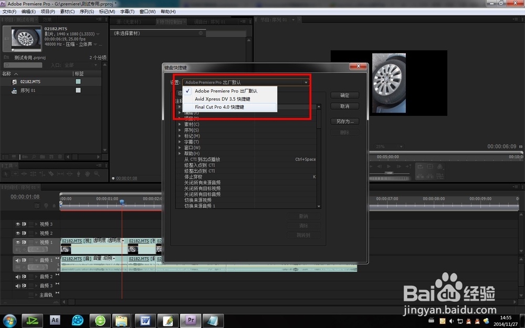Click the trash Clear icon in project panel

coord(60,156)
